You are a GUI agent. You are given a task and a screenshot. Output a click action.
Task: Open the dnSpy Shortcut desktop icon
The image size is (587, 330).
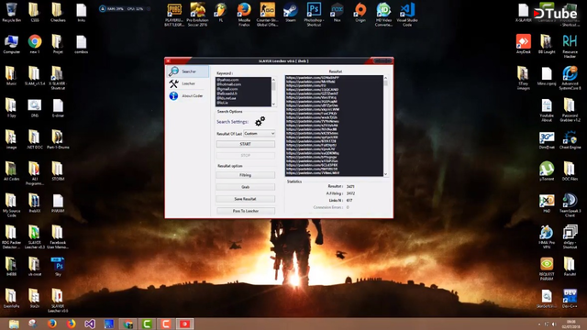pyautogui.click(x=570, y=236)
